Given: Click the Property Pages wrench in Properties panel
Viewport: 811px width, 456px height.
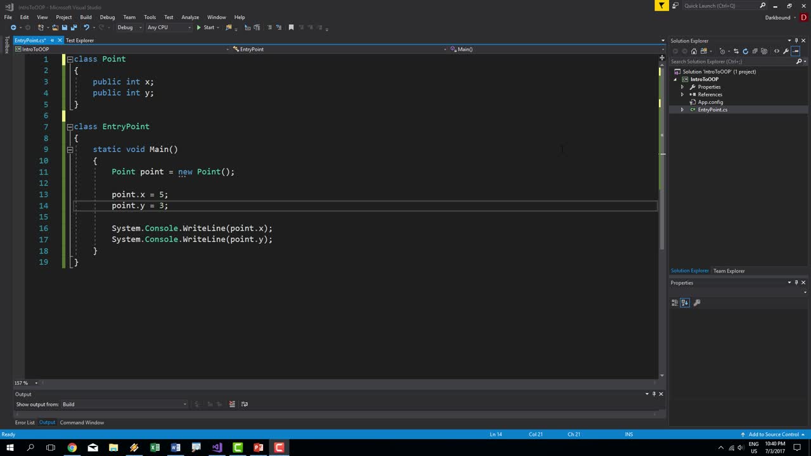Looking at the screenshot, I should (x=697, y=303).
